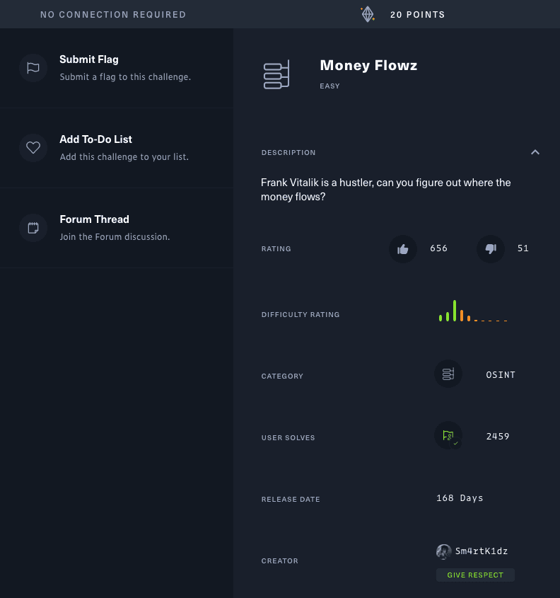The width and height of the screenshot is (560, 598).
Task: Click the Forum Thread notepad icon
Action: pos(33,228)
